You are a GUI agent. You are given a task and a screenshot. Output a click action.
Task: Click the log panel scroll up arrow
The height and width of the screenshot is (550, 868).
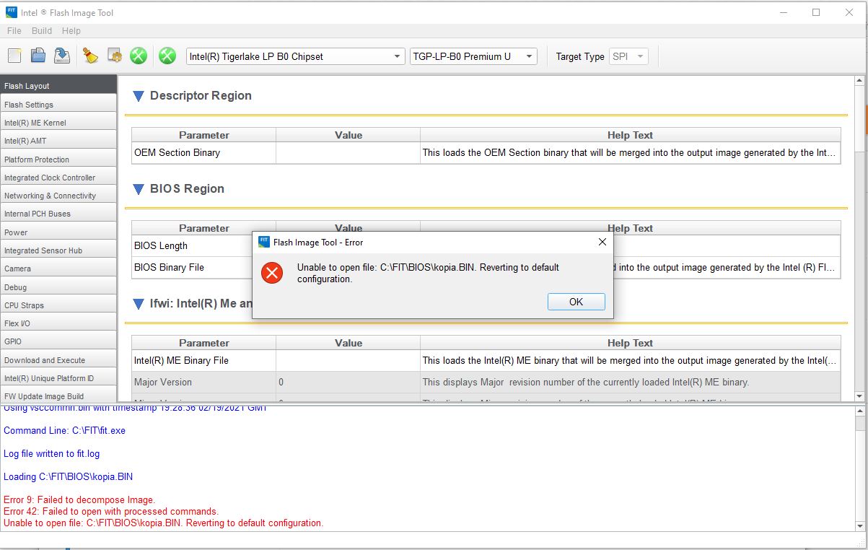(859, 409)
